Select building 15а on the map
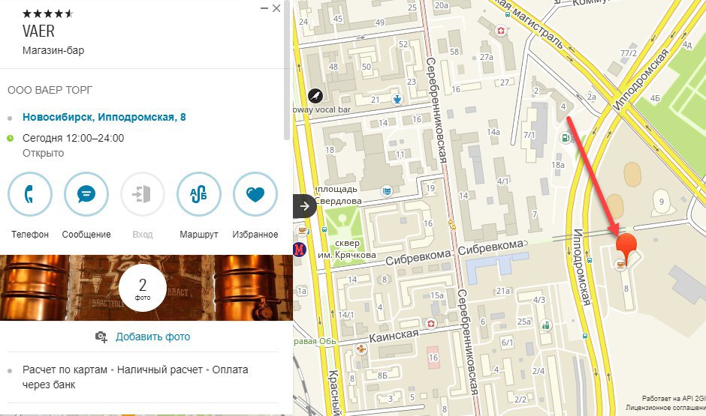This screenshot has width=706, height=416. click(437, 295)
